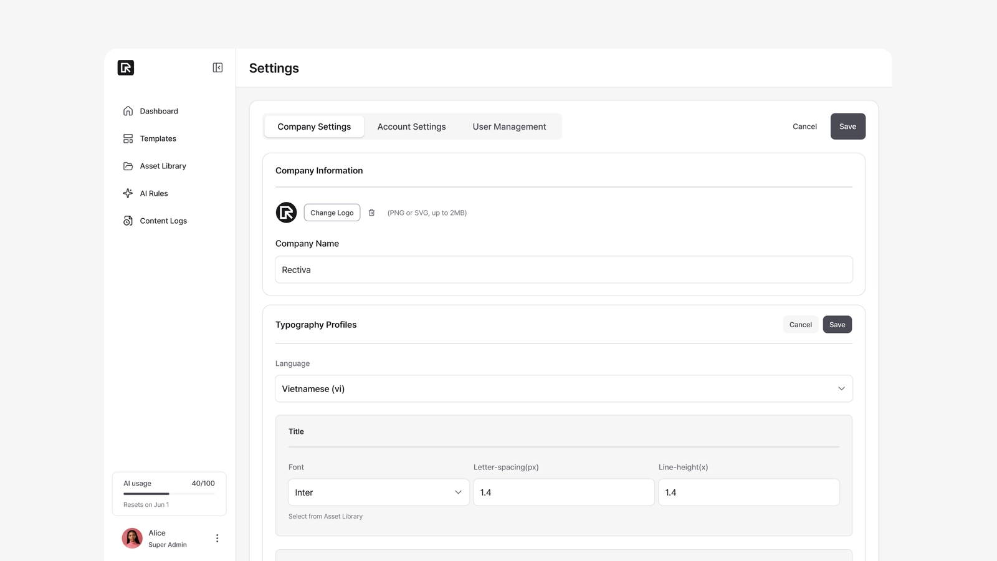
Task: Click the Line-height input field
Action: (749, 492)
